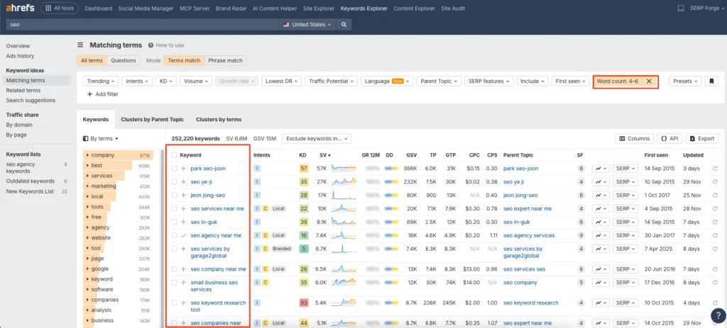
Task: Open the United States country dropdown
Action: click(307, 24)
